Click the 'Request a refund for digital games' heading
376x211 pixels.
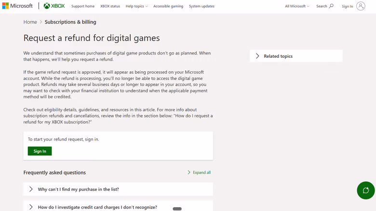pyautogui.click(x=92, y=38)
